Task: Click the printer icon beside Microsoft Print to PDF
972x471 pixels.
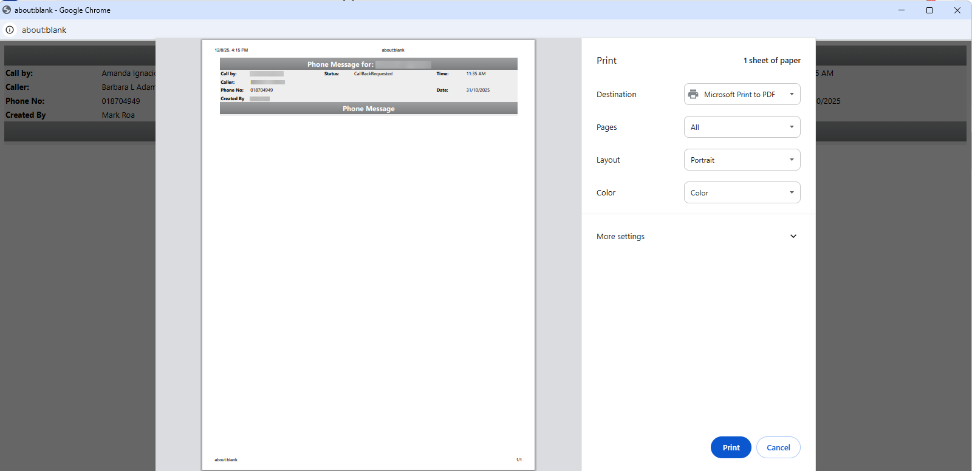Action: [x=693, y=95]
